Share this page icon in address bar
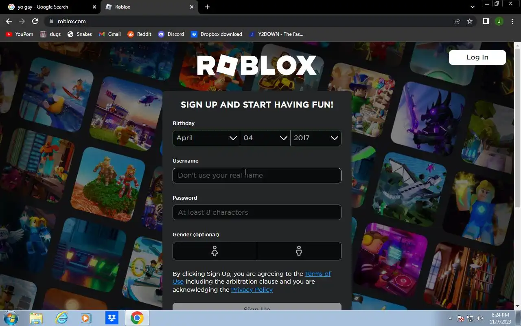The height and width of the screenshot is (326, 521). (457, 21)
